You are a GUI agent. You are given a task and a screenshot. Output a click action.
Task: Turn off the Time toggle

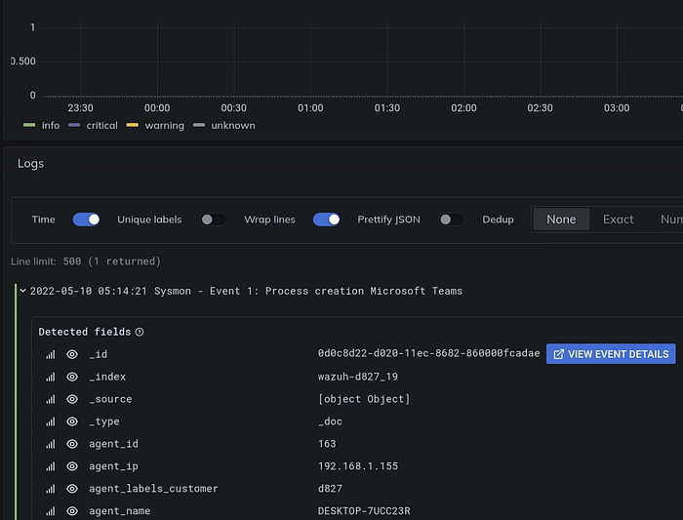[x=86, y=220]
